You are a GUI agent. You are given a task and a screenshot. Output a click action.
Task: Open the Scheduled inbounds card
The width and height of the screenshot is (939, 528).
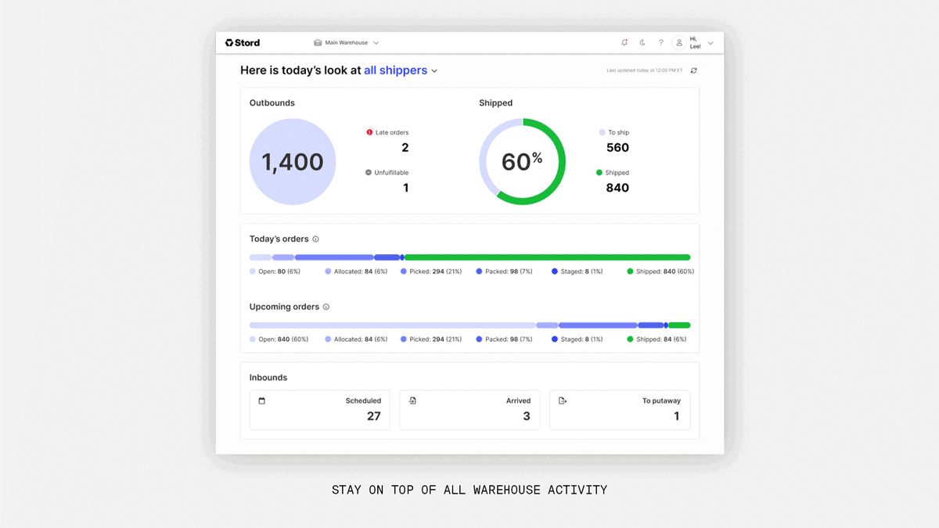(319, 410)
